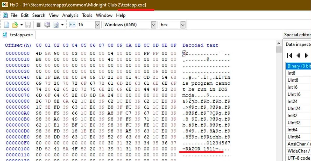The image size is (311, 161).
Task: Select the Data inspector tab
Action: point(298,44)
